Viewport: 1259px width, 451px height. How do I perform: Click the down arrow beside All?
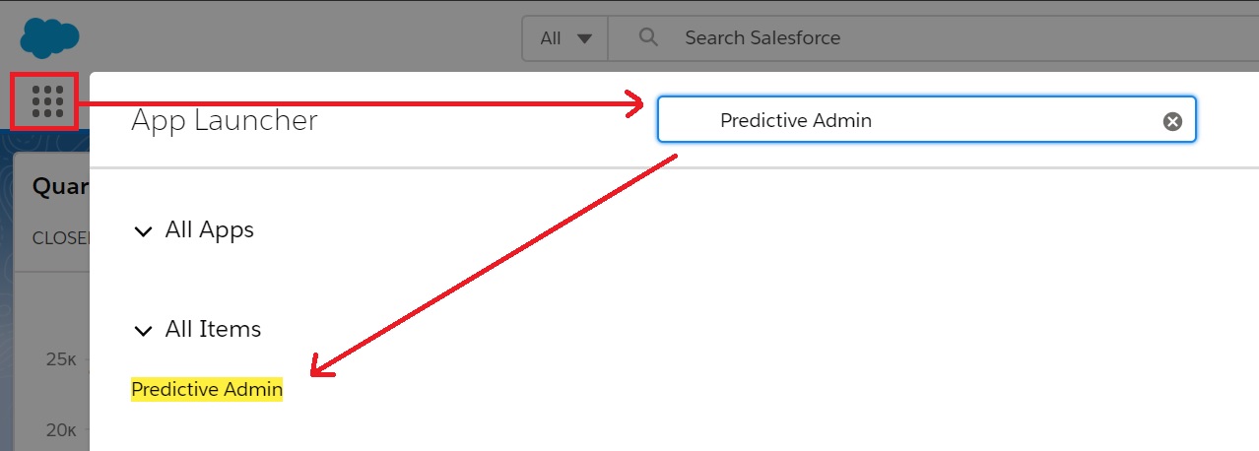[x=584, y=38]
